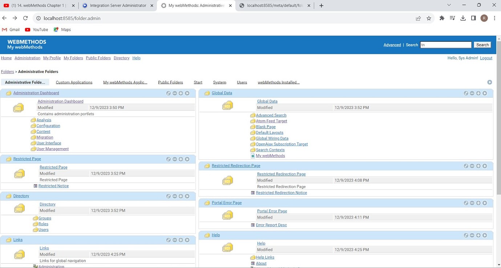Click the Folders breadcrumb link
501x268 pixels.
(x=8, y=72)
